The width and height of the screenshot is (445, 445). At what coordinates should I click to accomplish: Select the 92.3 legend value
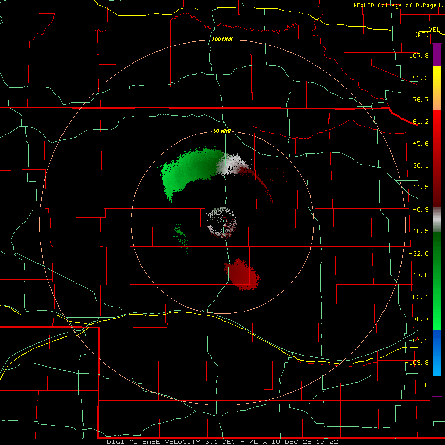pyautogui.click(x=421, y=78)
